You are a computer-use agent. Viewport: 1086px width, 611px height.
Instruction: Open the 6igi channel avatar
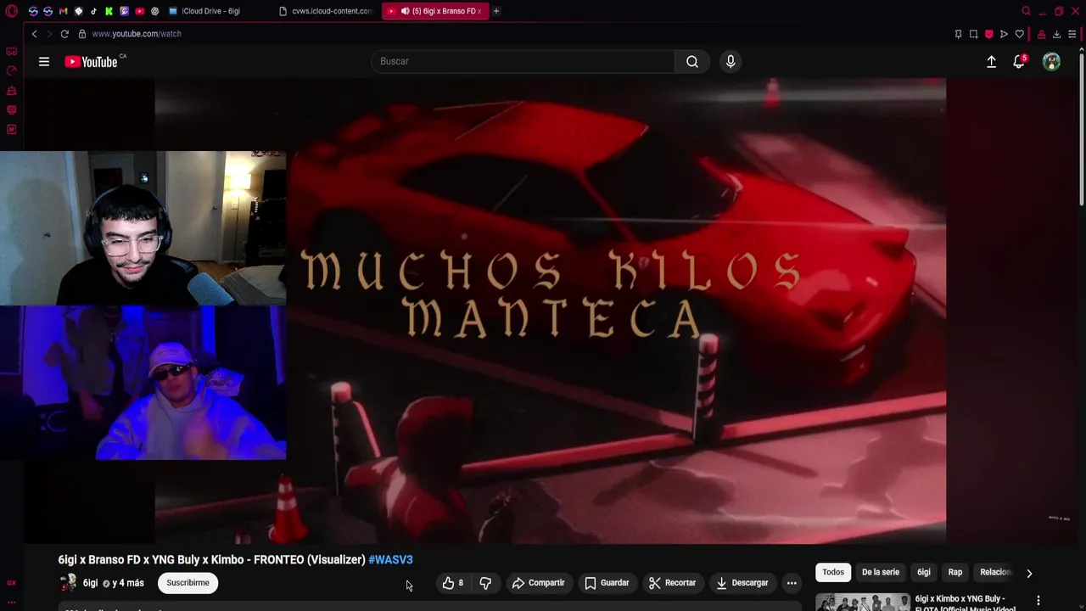(x=68, y=583)
